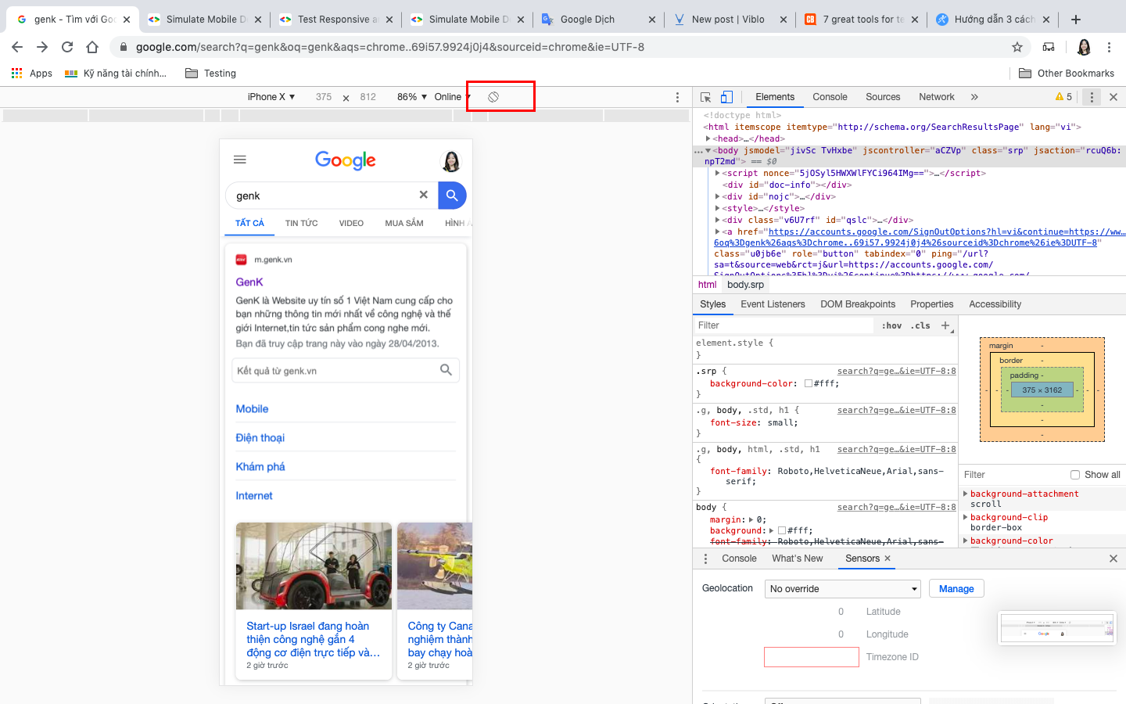Open the Event Listeners tab

pos(773,304)
